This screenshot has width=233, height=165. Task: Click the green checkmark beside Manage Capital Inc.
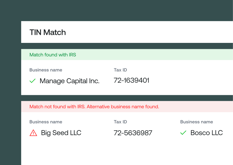coord(32,81)
